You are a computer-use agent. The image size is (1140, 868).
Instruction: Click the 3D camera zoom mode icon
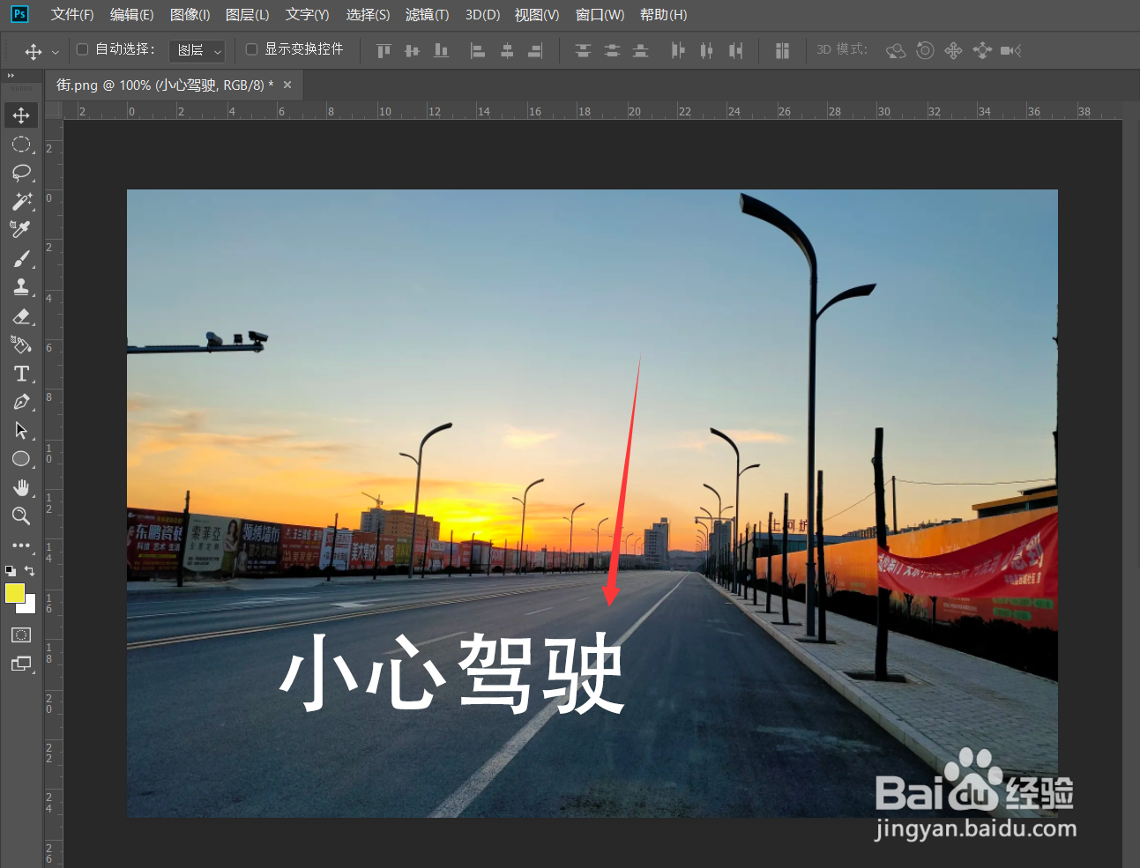[1010, 50]
